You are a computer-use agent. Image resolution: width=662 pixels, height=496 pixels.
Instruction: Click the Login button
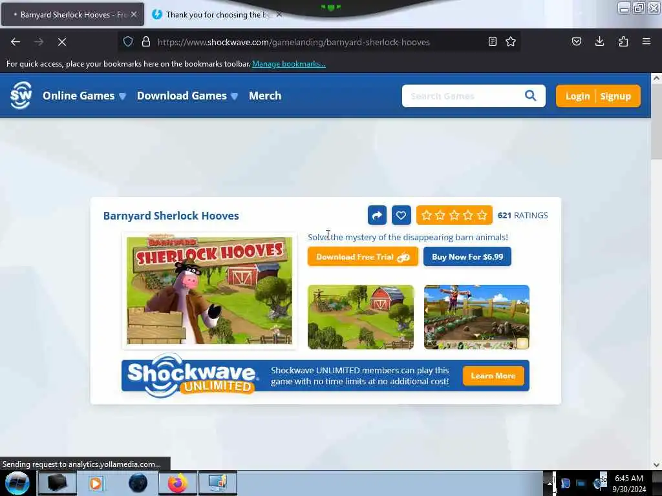pyautogui.click(x=577, y=96)
